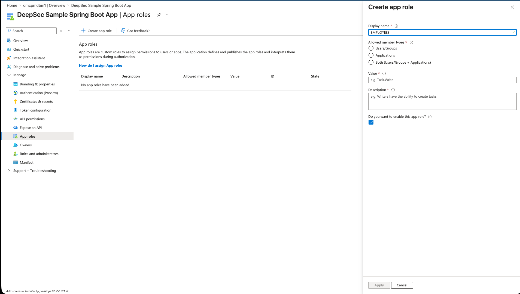Click the Value column header
Viewport: 520px width, 294px height.
tap(235, 76)
